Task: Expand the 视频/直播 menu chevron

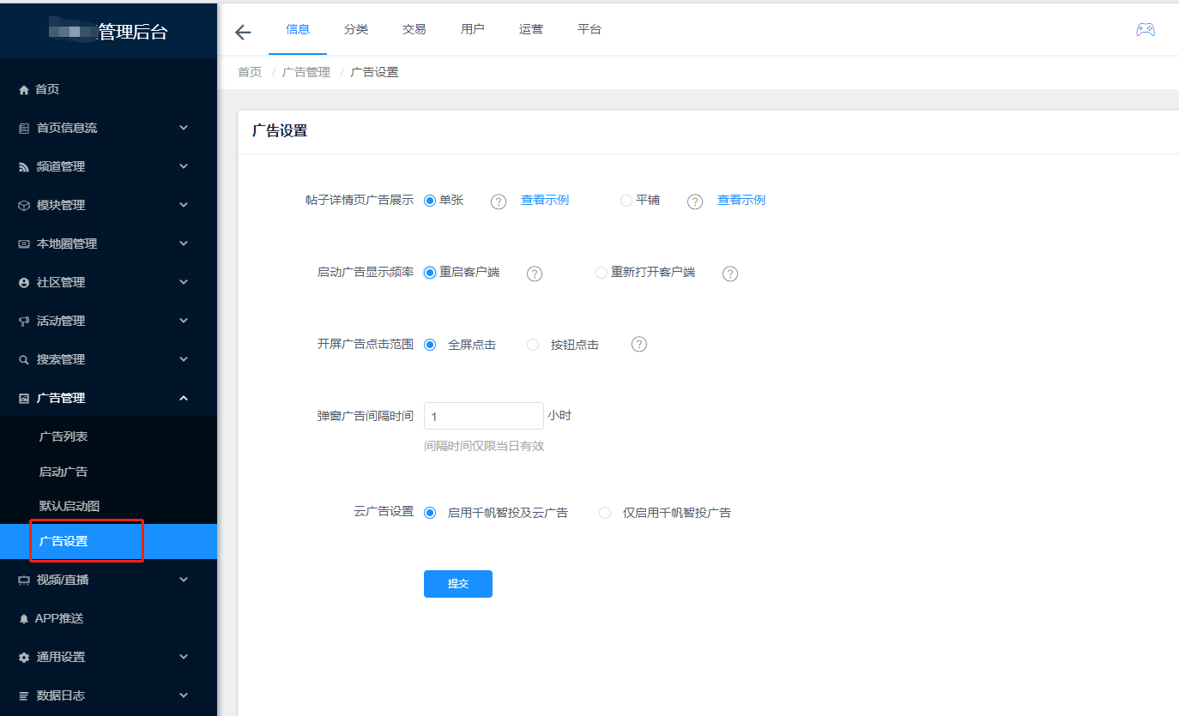Action: coord(184,580)
